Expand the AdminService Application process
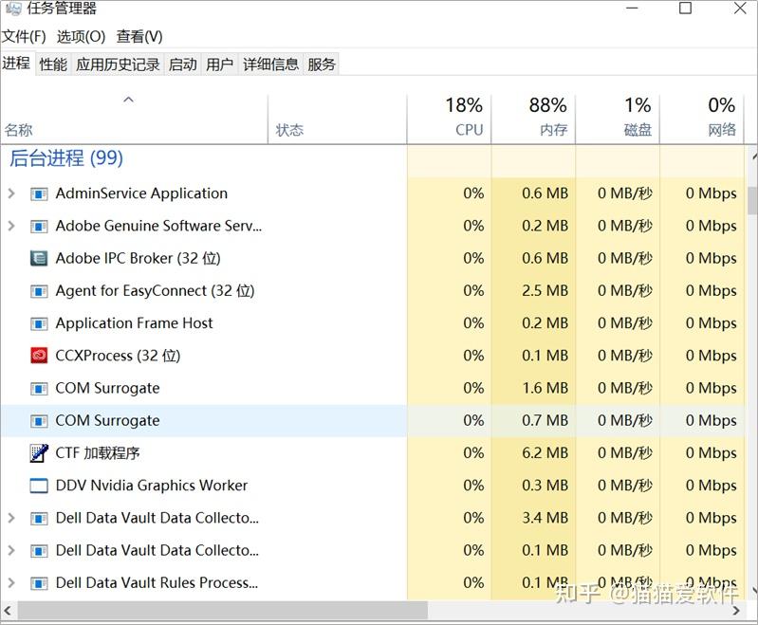Image resolution: width=758 pixels, height=625 pixels. click(x=11, y=193)
